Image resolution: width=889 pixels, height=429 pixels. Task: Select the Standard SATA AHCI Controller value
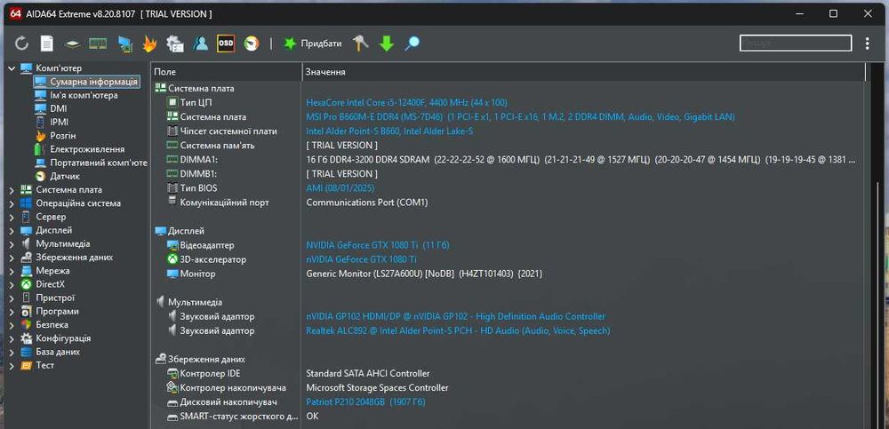tap(368, 373)
